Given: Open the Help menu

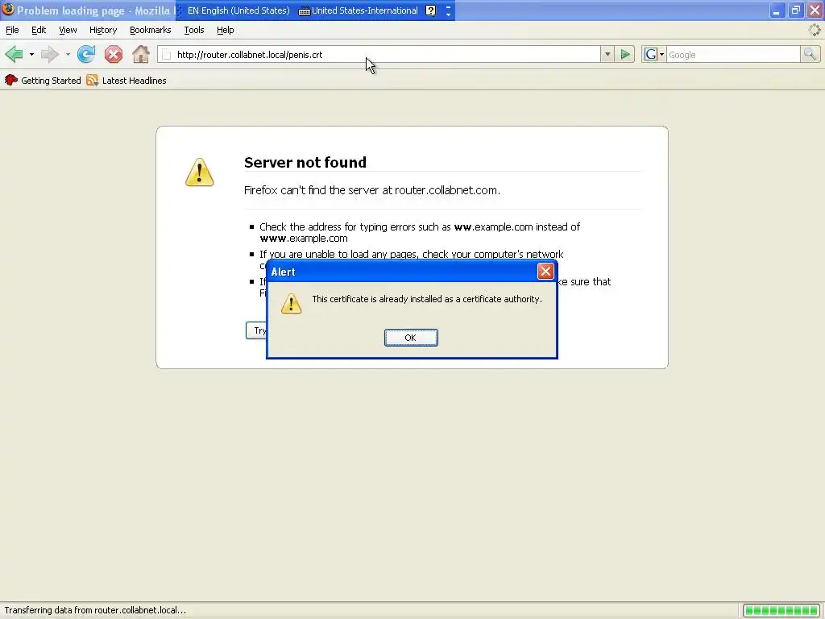Looking at the screenshot, I should point(226,30).
